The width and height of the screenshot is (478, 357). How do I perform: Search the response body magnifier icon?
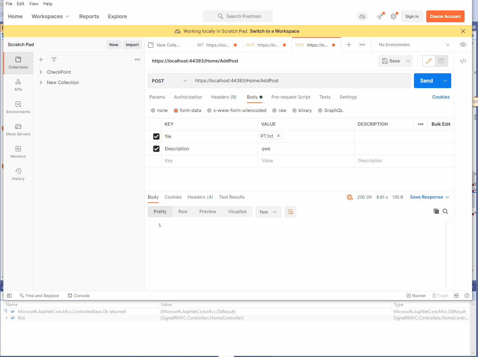(x=445, y=211)
